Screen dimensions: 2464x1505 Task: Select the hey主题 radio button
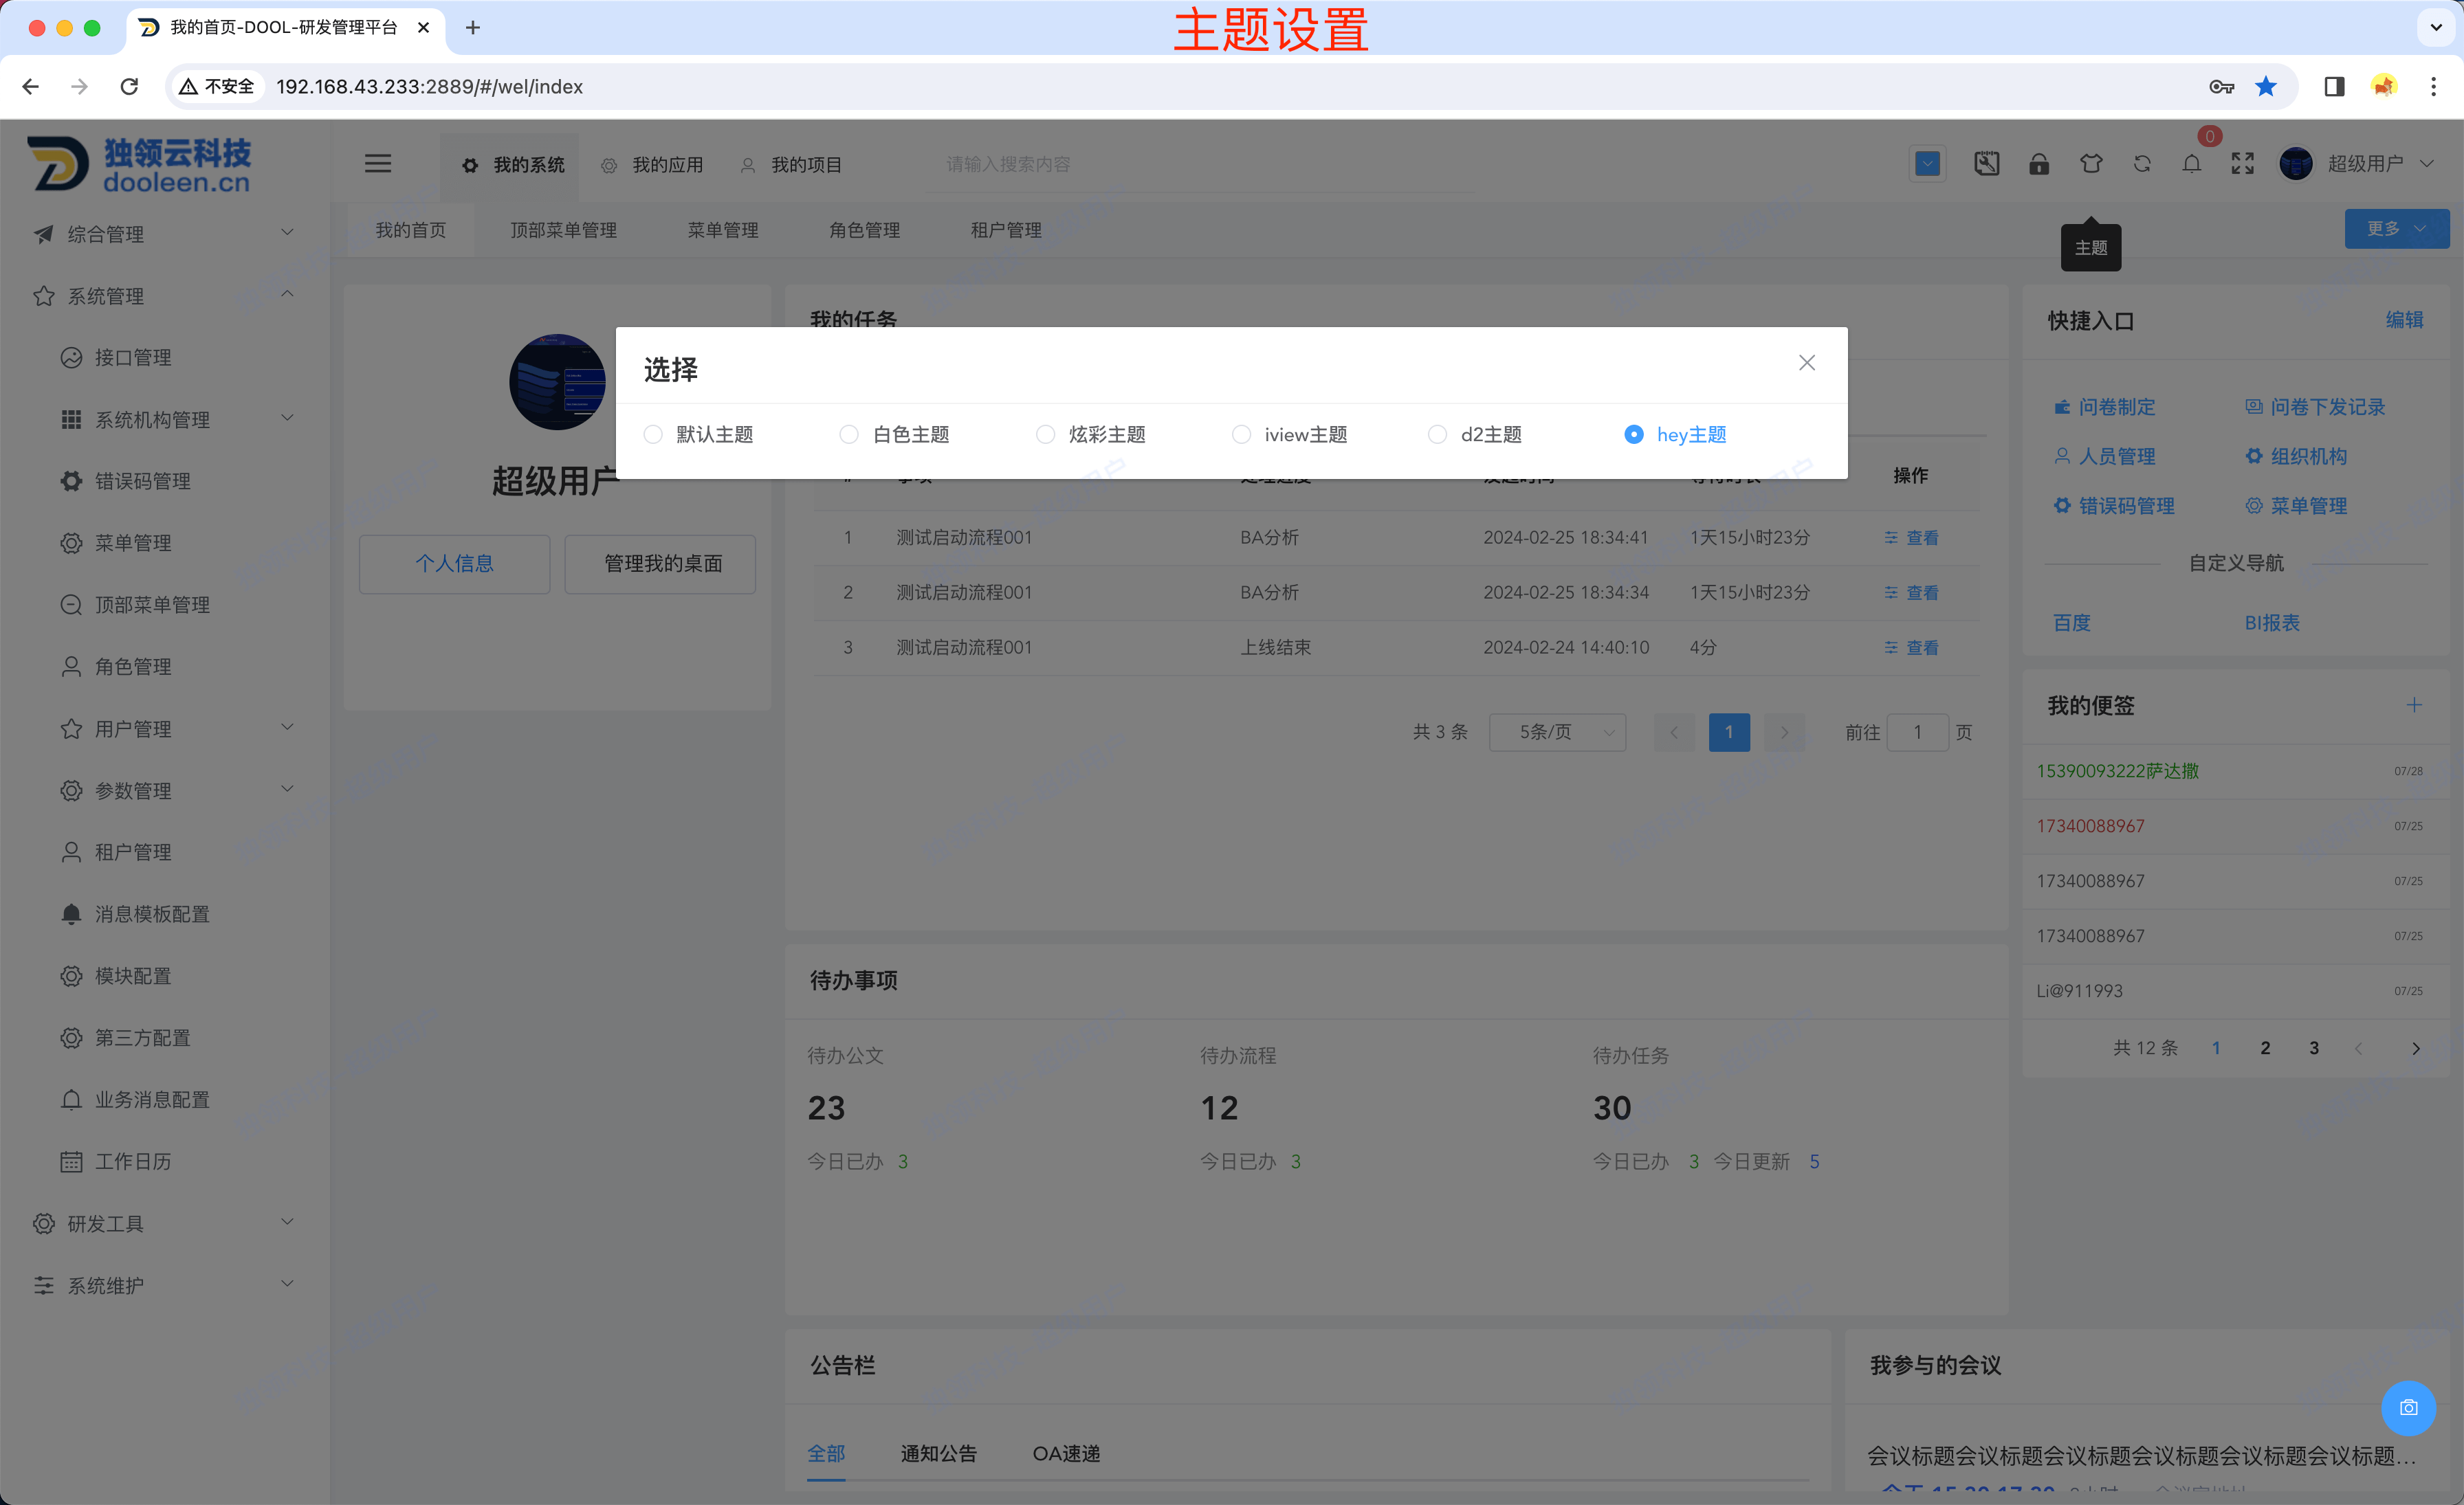click(1675, 435)
